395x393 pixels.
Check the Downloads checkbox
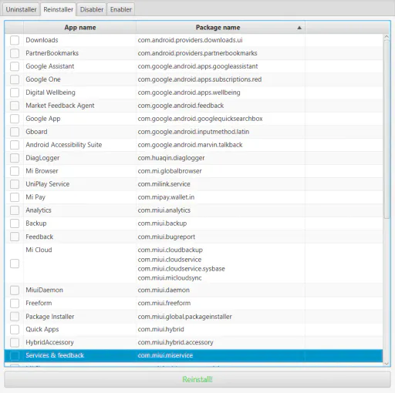(x=15, y=40)
